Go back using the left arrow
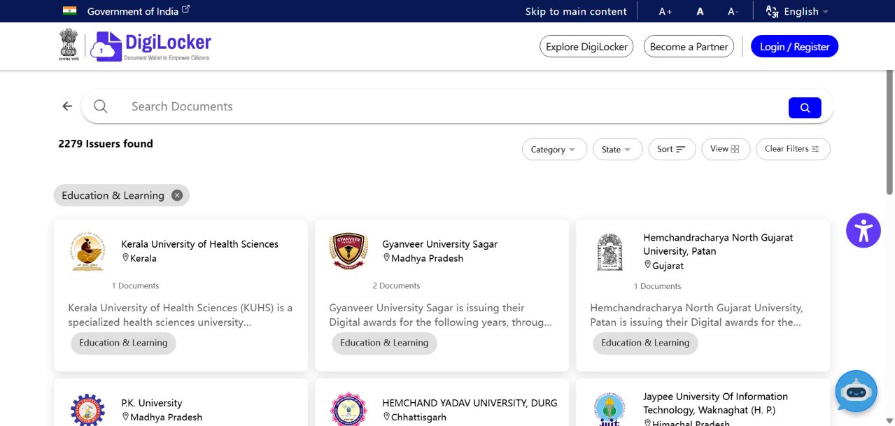 [67, 106]
